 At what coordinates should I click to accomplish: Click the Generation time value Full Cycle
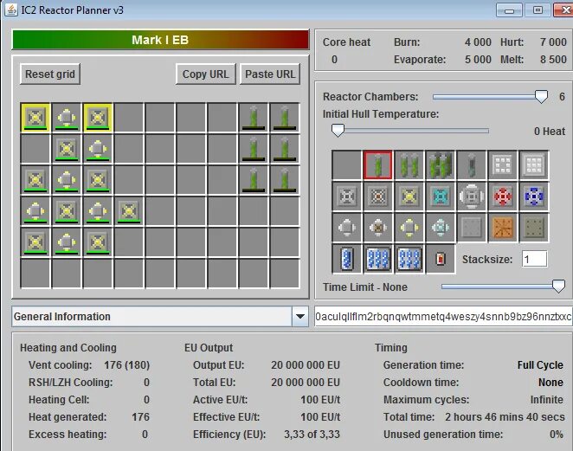tap(540, 365)
